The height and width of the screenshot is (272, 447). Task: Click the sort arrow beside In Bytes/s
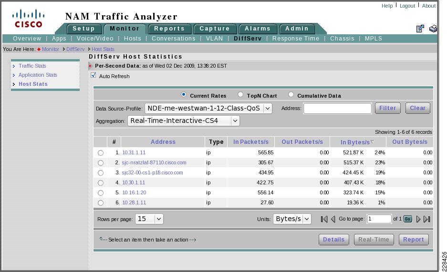pos(372,141)
